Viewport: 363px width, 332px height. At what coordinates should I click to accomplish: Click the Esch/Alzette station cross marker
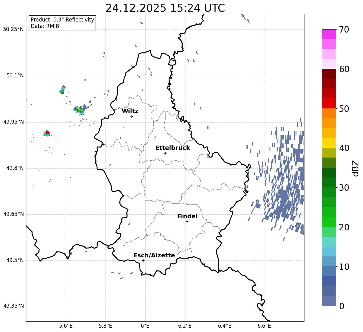click(x=143, y=260)
